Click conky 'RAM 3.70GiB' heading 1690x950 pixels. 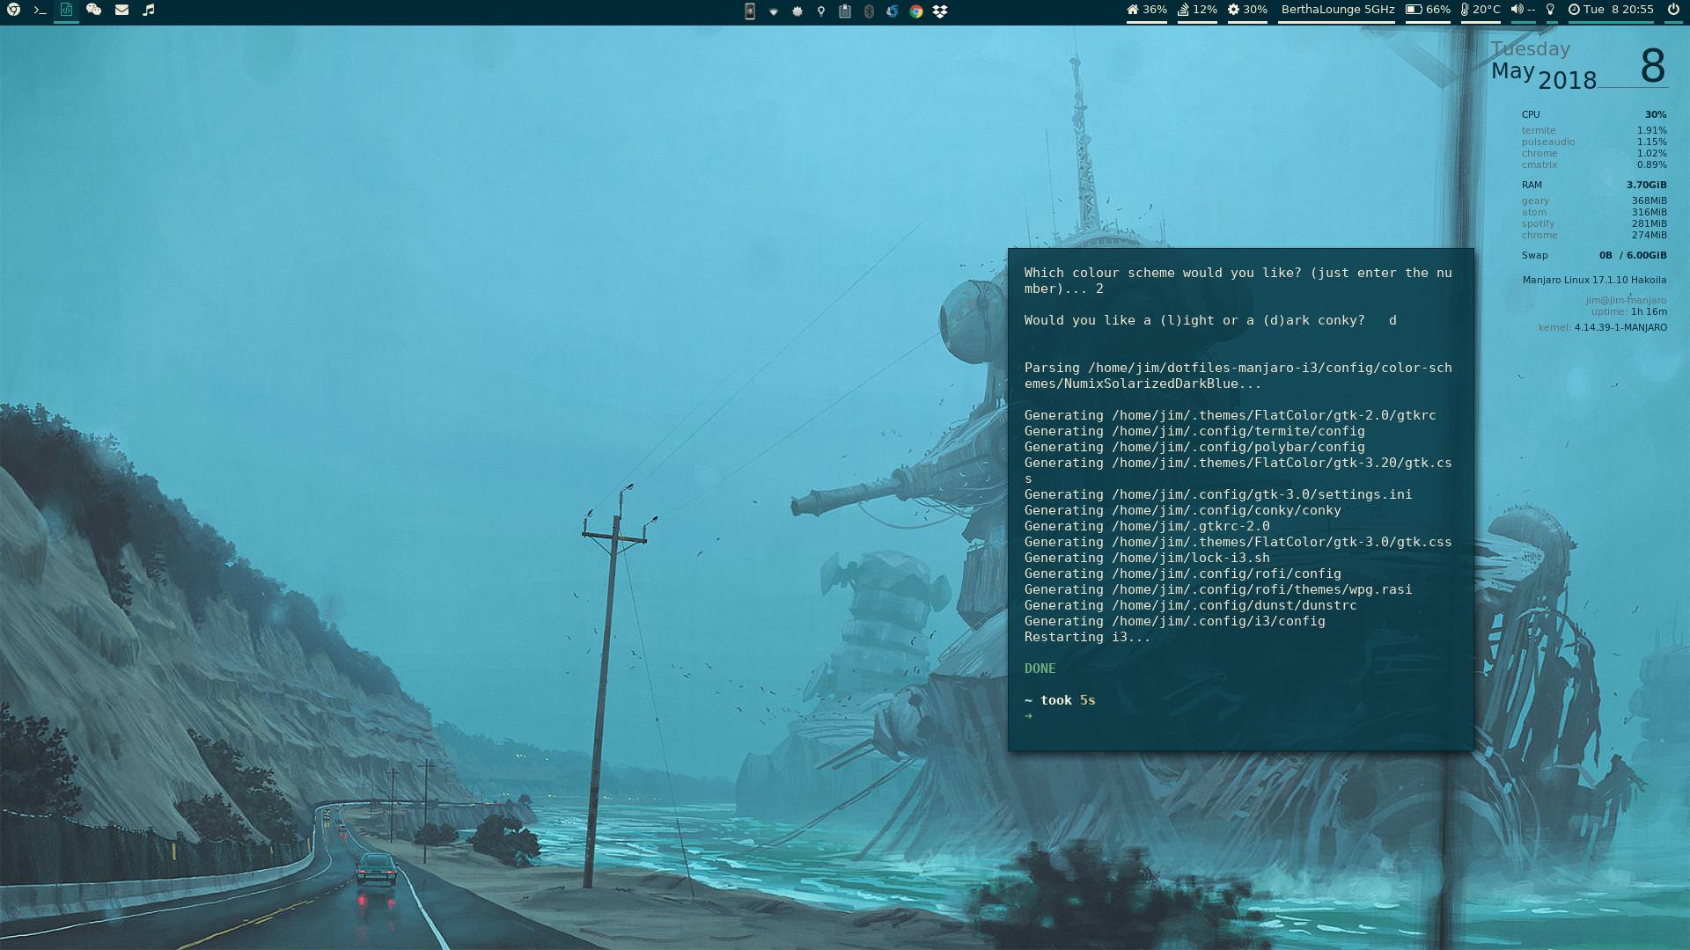click(1594, 185)
